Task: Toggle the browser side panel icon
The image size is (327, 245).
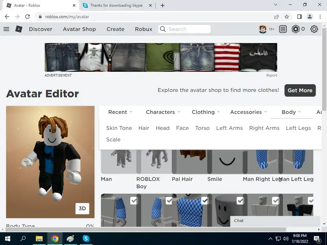Action: point(300,17)
